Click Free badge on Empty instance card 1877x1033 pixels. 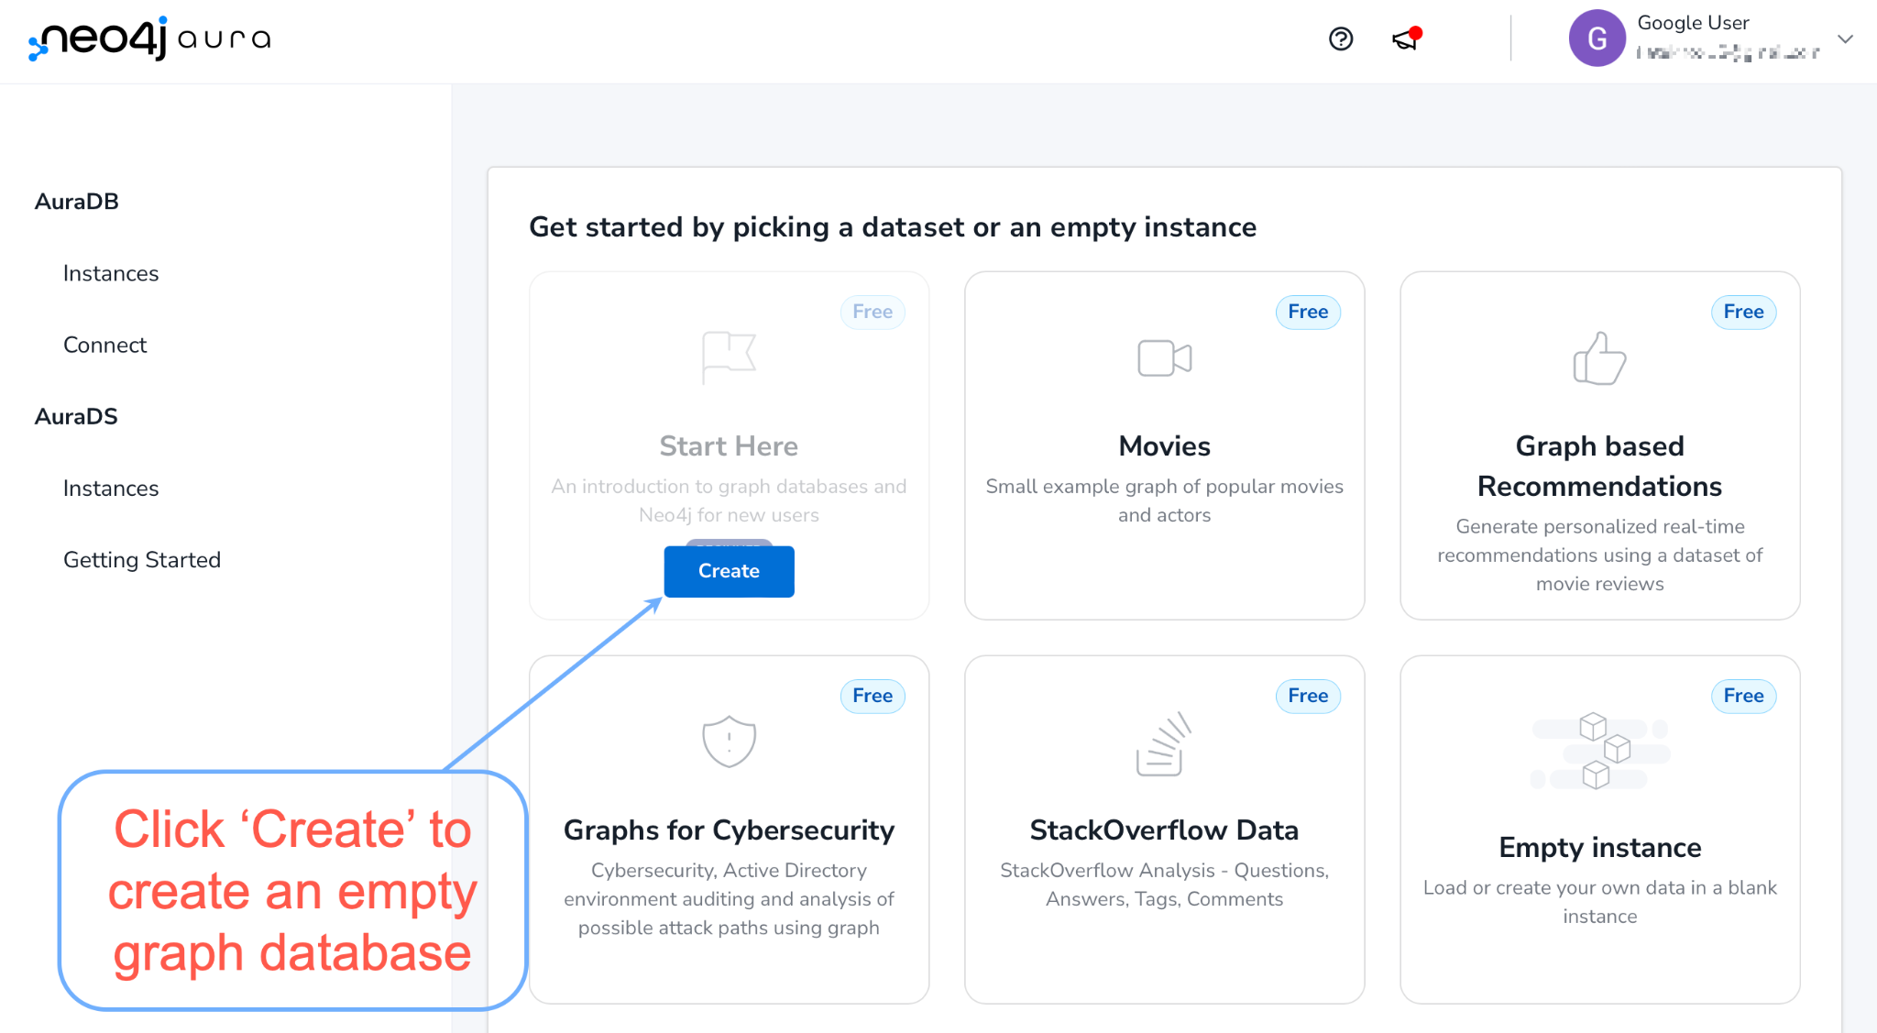pos(1743,696)
